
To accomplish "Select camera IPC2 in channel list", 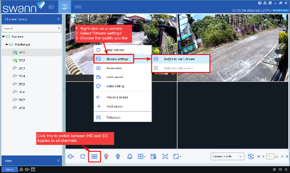I will pyautogui.click(x=21, y=60).
